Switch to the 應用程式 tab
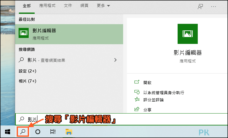The height and width of the screenshot is (138, 228). point(47,6)
